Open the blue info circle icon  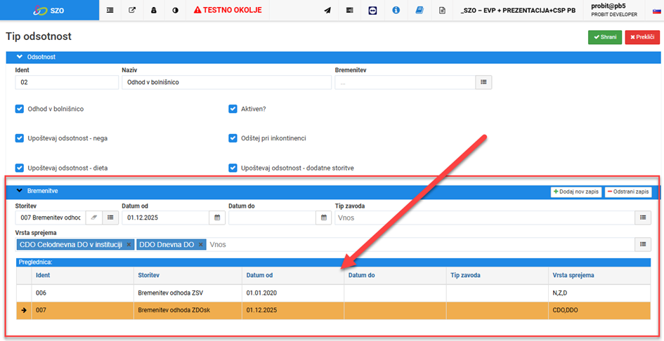396,11
